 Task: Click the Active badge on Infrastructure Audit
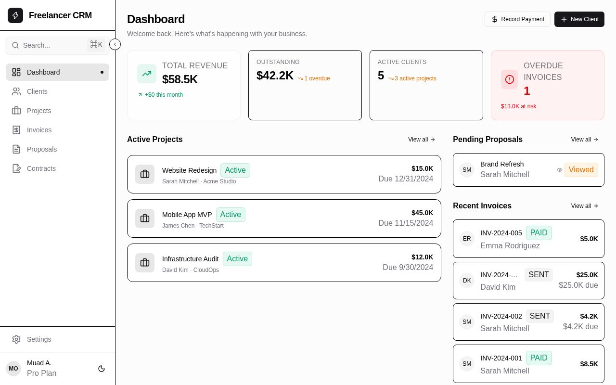tap(237, 259)
